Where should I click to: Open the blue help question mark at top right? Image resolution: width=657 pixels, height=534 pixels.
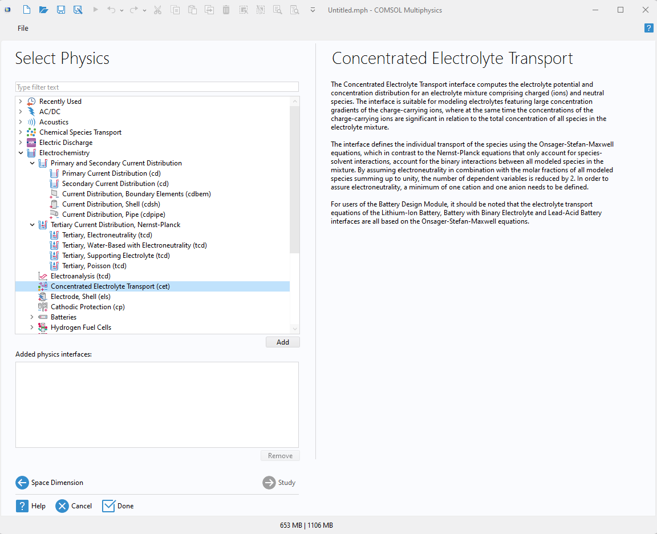[648, 28]
